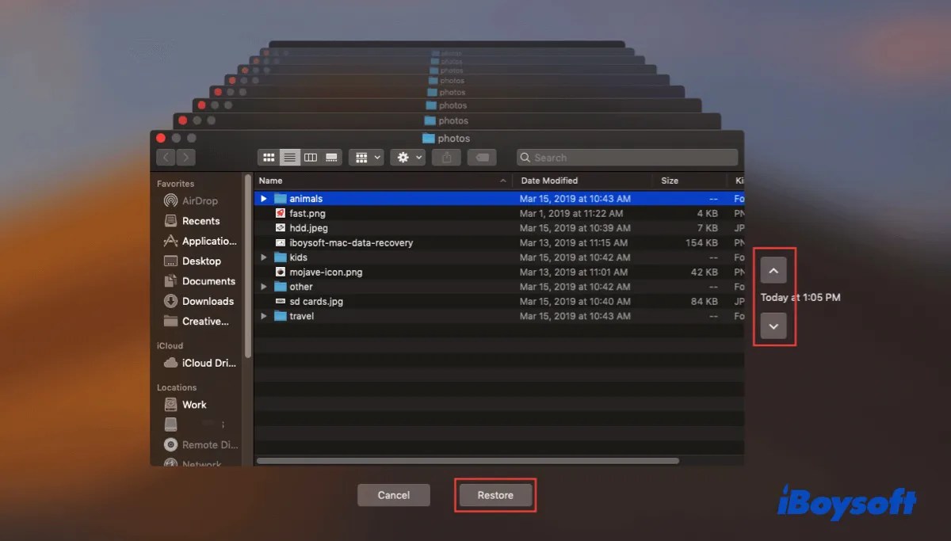Select list view in the toolbar
This screenshot has width=951, height=541.
(x=289, y=157)
